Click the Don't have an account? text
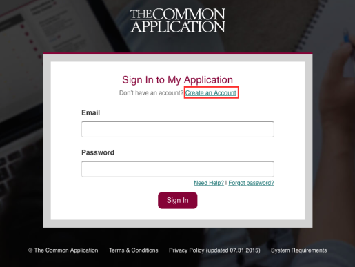The height and width of the screenshot is (267, 355). (151, 93)
